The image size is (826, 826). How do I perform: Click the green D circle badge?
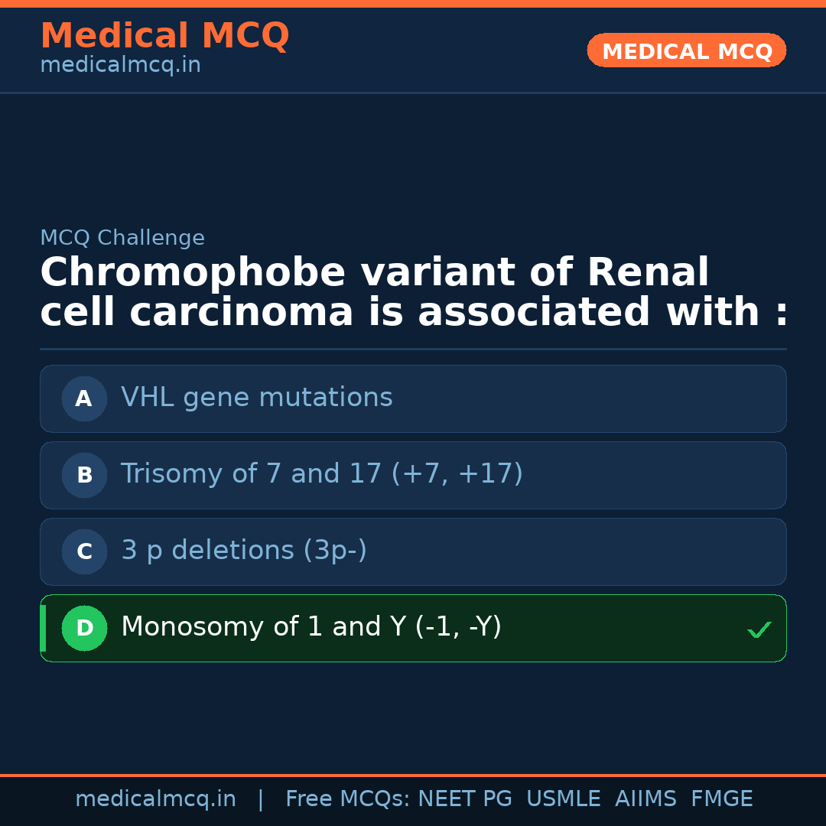(x=84, y=628)
